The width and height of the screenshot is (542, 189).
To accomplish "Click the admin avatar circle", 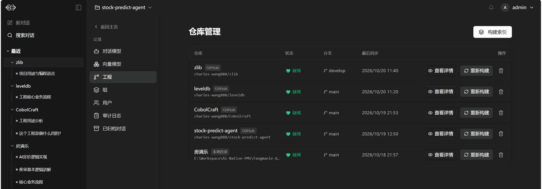I will click(x=505, y=8).
